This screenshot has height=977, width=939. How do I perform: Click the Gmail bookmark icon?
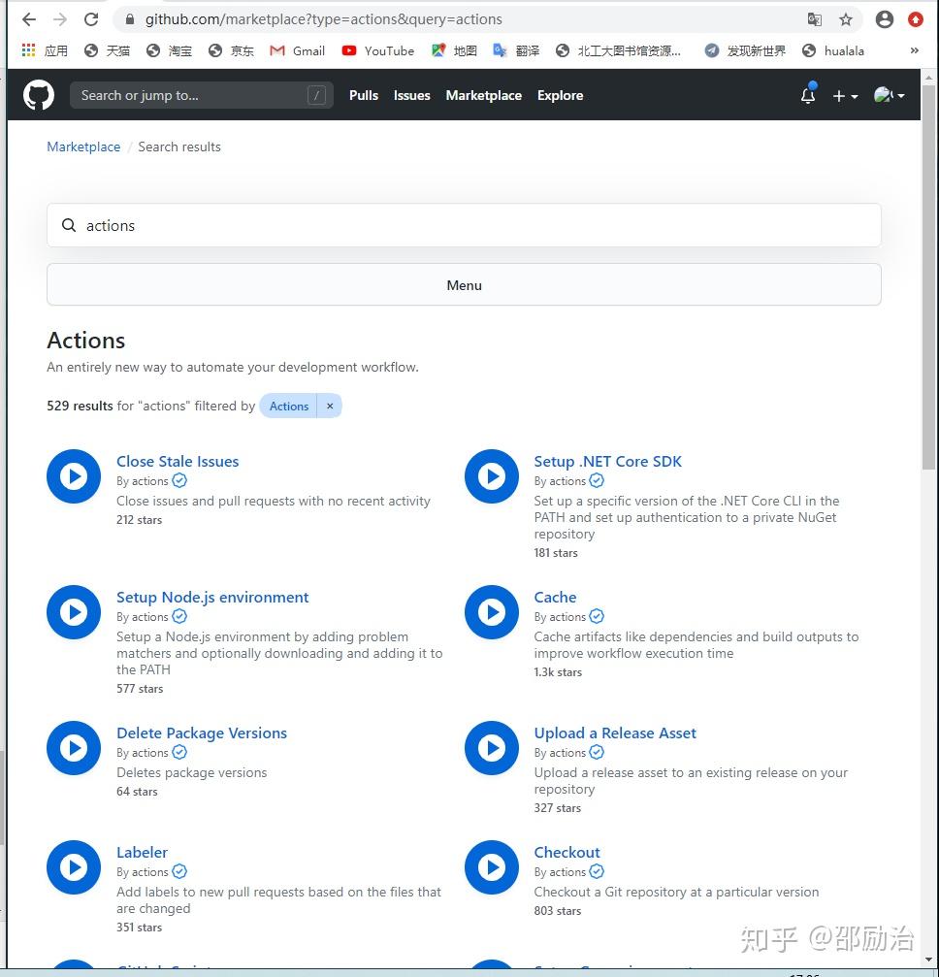pyautogui.click(x=278, y=49)
